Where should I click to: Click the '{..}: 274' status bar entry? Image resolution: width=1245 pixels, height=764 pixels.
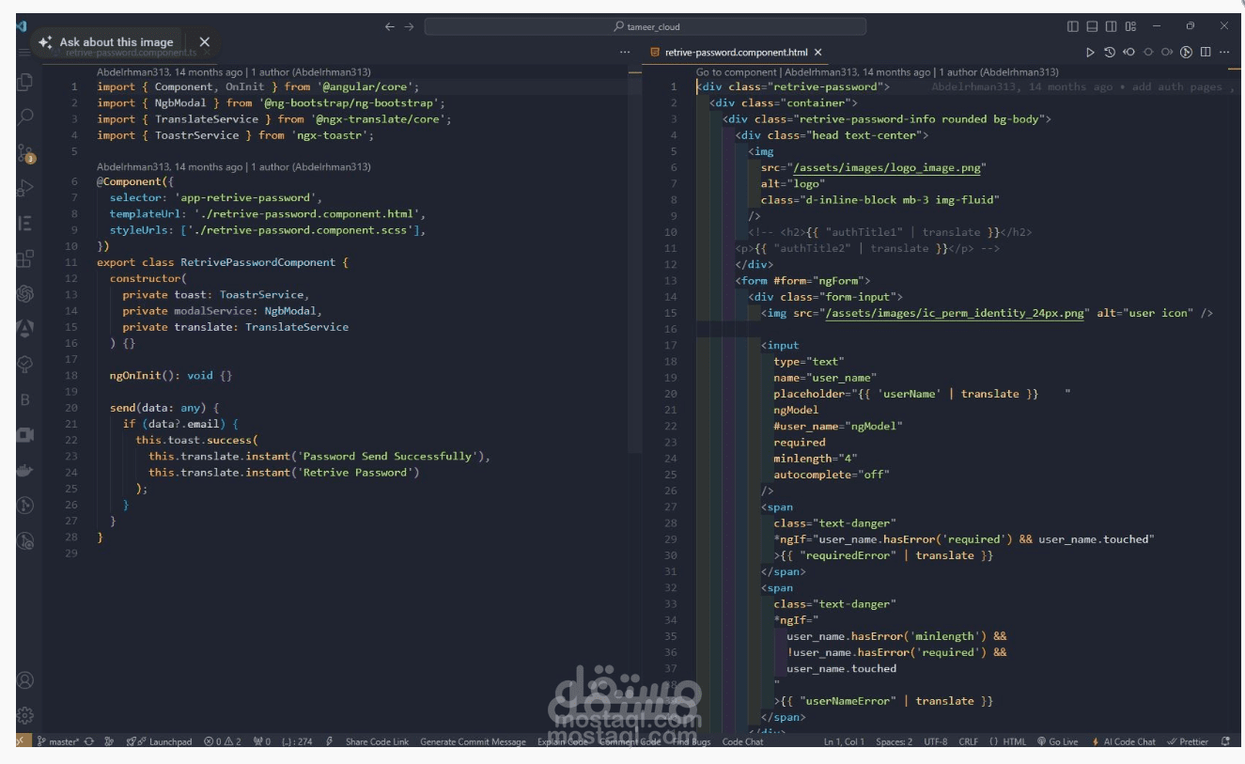296,741
